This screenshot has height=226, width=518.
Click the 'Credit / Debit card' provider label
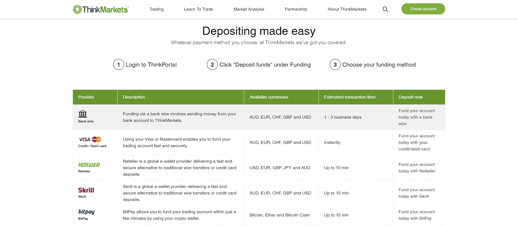92,146
